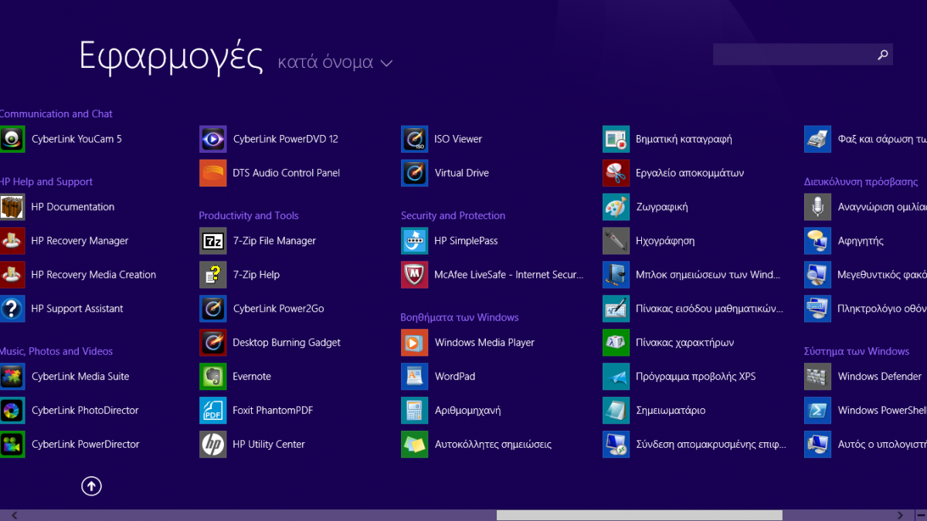Open Αφηγητής narrator icon
This screenshot has height=521, width=927.
click(x=817, y=241)
